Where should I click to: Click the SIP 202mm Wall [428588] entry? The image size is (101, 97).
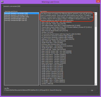point(56,51)
